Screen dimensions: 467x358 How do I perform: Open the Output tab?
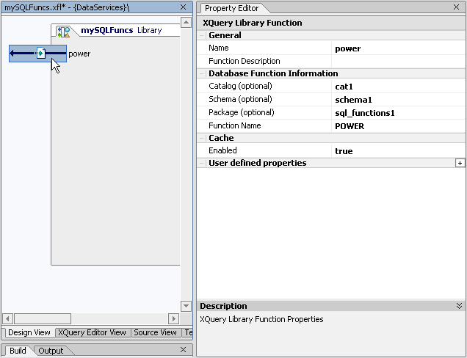pyautogui.click(x=51, y=351)
